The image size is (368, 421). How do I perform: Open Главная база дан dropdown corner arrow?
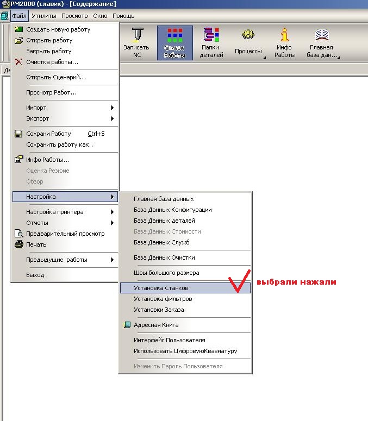338,58
